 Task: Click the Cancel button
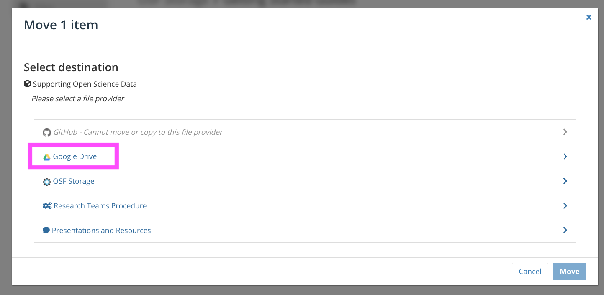coord(530,272)
